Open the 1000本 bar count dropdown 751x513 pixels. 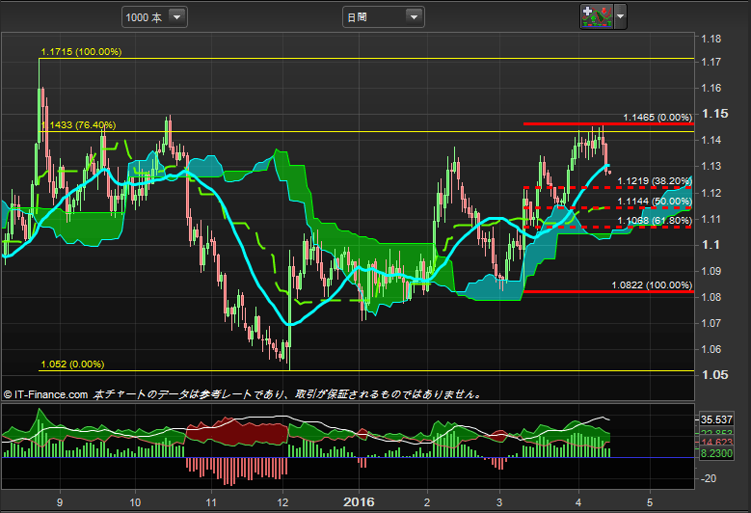point(154,17)
